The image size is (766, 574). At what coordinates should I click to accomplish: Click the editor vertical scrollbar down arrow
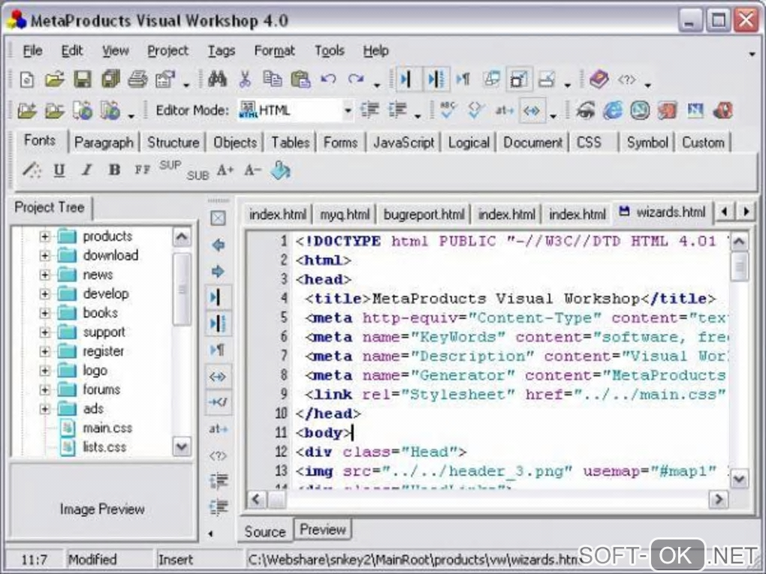tap(739, 479)
